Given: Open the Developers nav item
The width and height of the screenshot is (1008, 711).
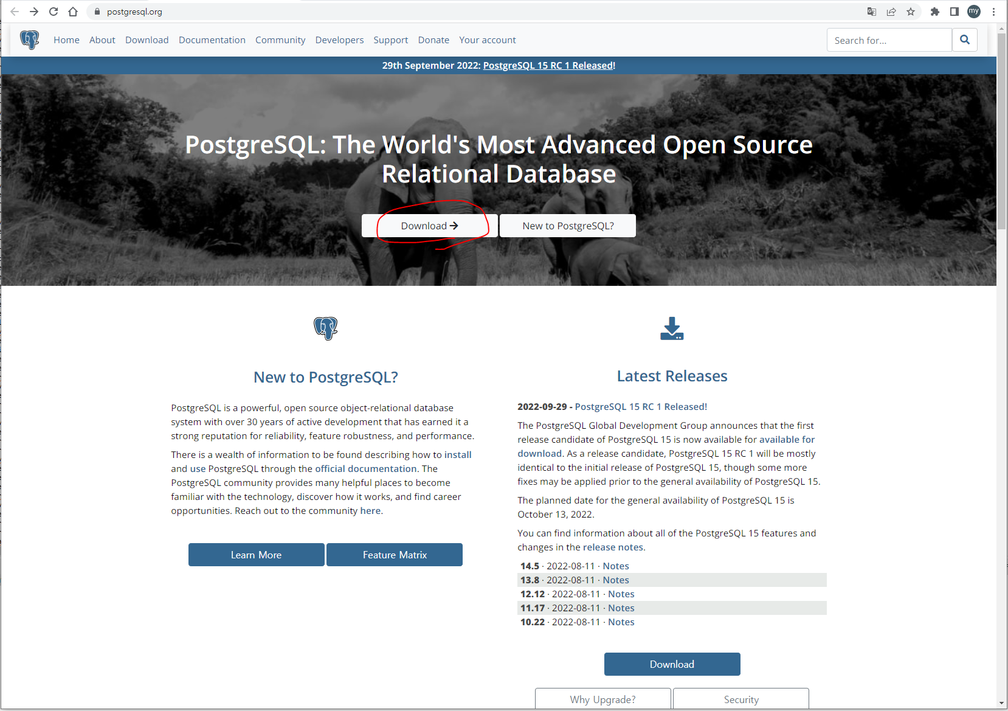Looking at the screenshot, I should pos(339,40).
